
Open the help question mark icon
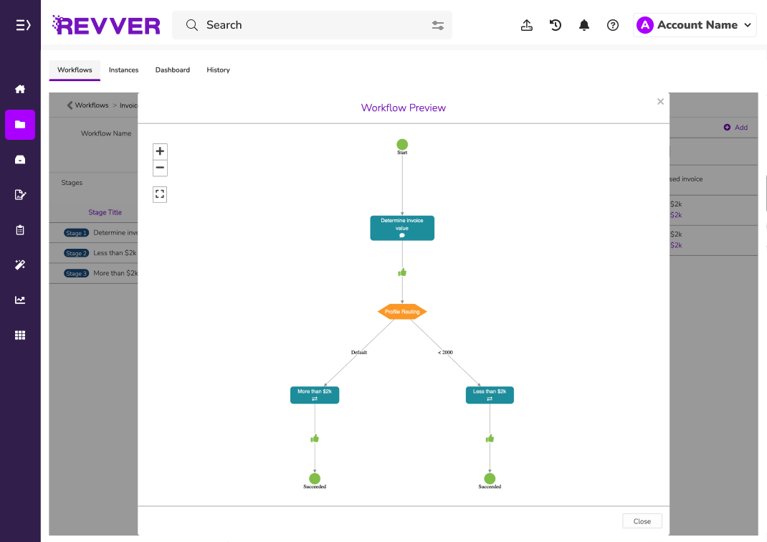[x=613, y=24]
